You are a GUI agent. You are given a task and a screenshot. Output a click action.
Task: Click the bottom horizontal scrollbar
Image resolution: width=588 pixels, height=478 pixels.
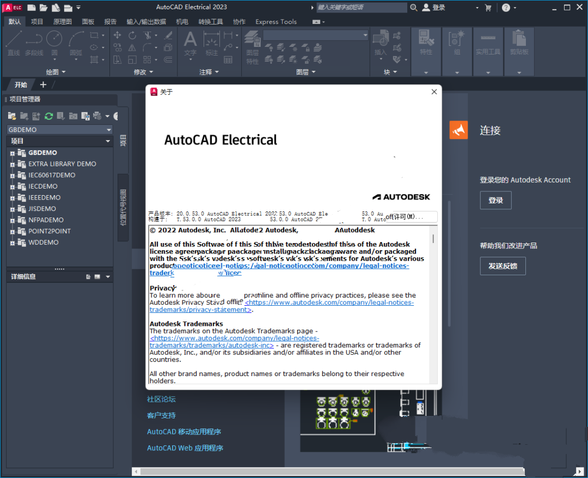[x=332, y=471]
